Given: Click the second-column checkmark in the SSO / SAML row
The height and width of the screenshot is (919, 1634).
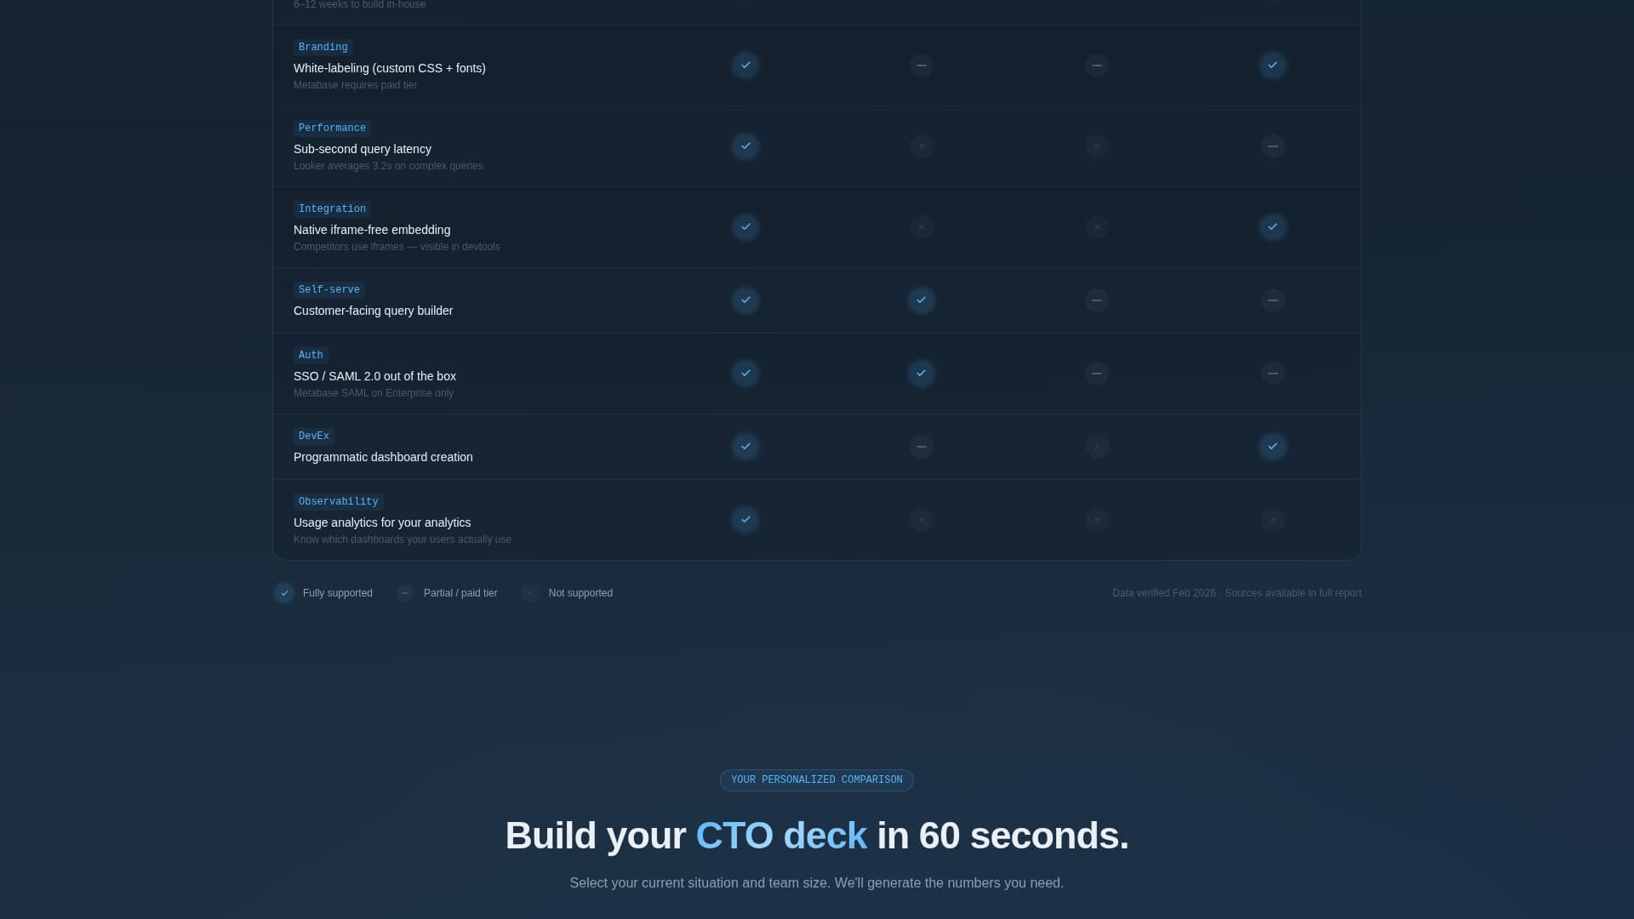Looking at the screenshot, I should [921, 374].
